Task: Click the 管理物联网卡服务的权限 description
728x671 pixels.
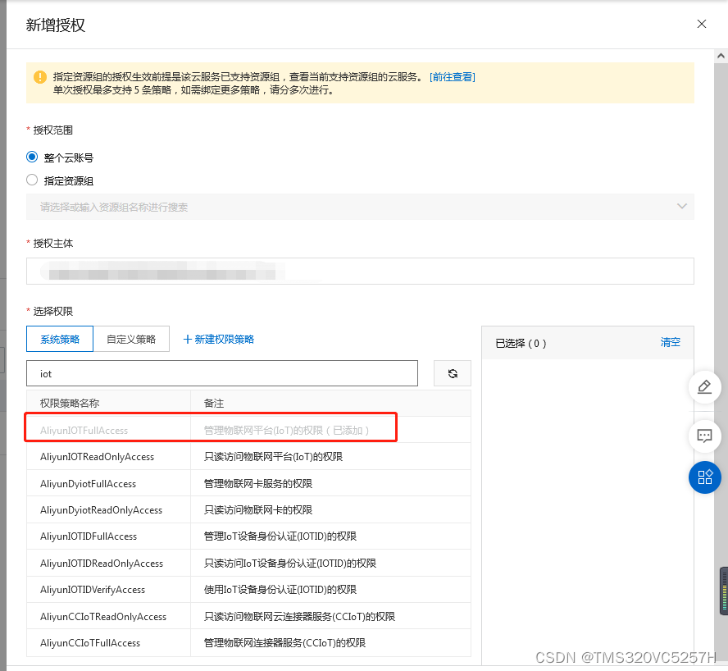Action: click(258, 484)
